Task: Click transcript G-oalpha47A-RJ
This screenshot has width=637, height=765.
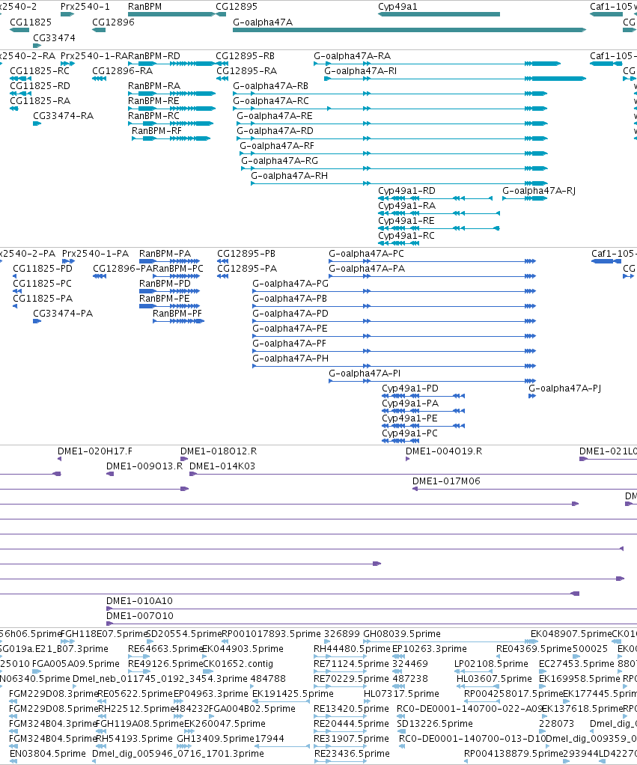Action: pos(539,191)
